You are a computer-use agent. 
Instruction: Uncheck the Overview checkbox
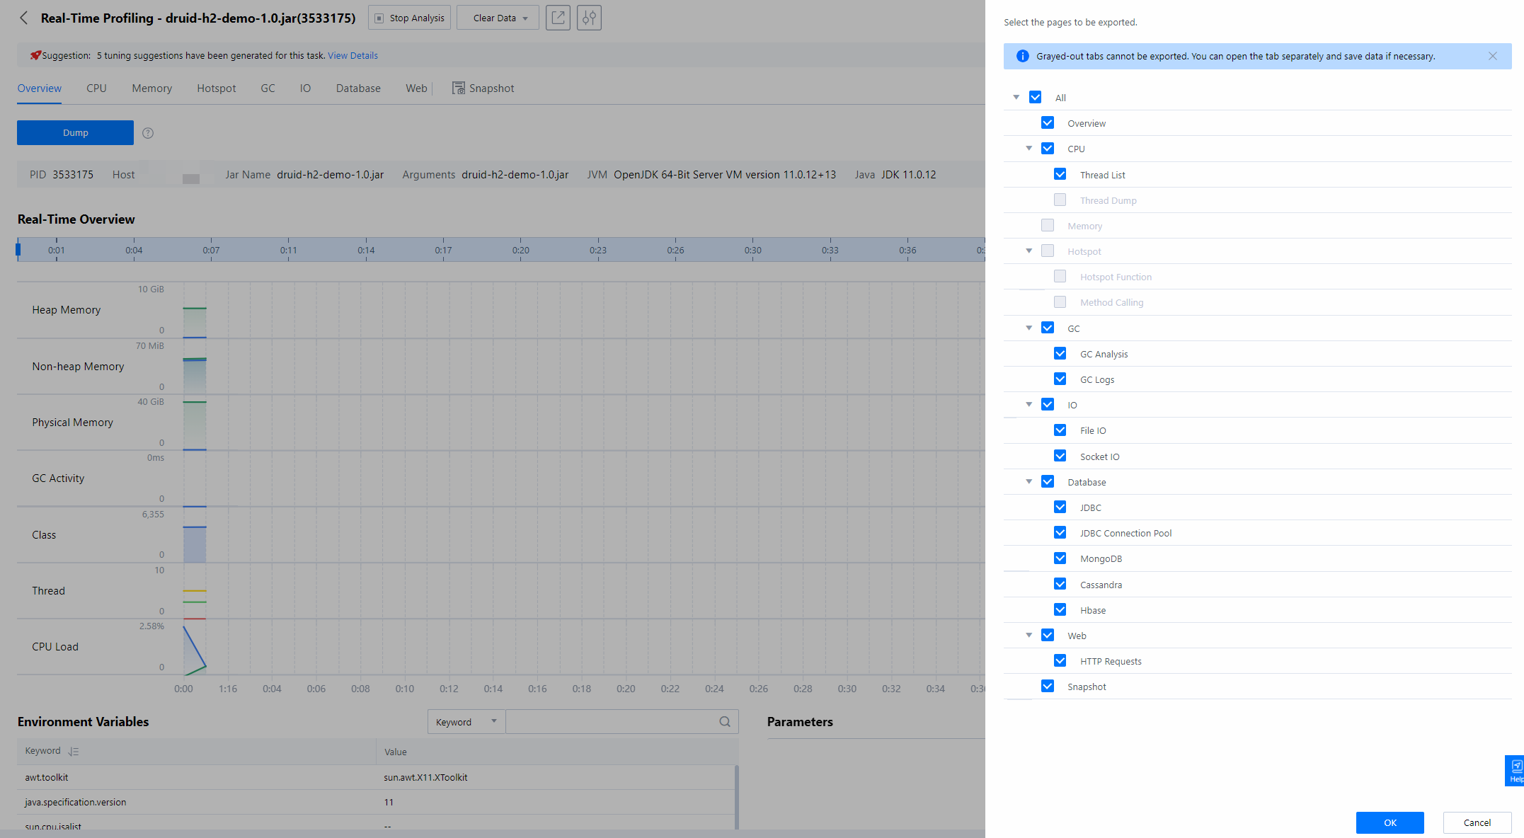click(1048, 122)
